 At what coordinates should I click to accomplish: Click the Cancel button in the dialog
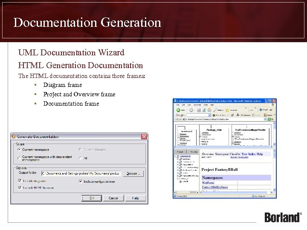pos(113,198)
